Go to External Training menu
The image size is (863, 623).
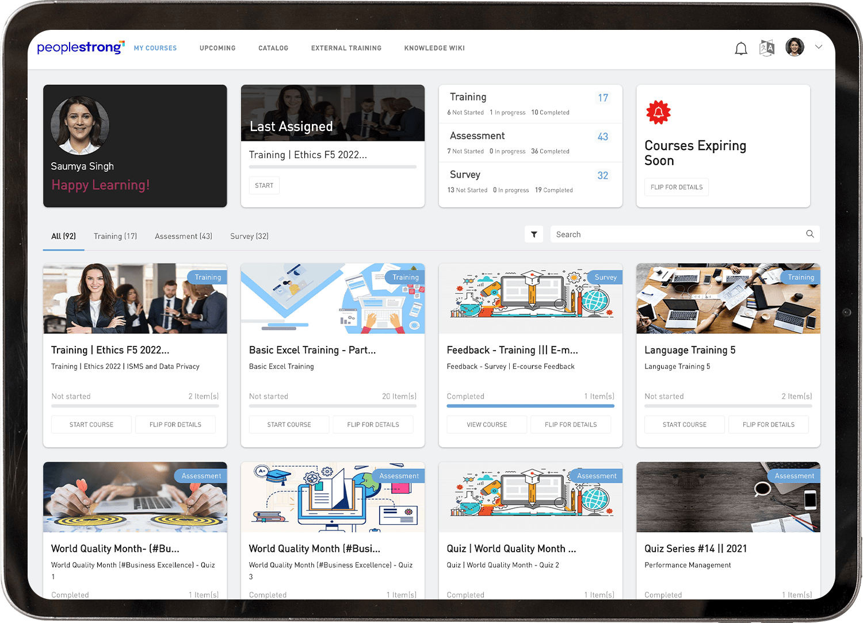click(346, 48)
